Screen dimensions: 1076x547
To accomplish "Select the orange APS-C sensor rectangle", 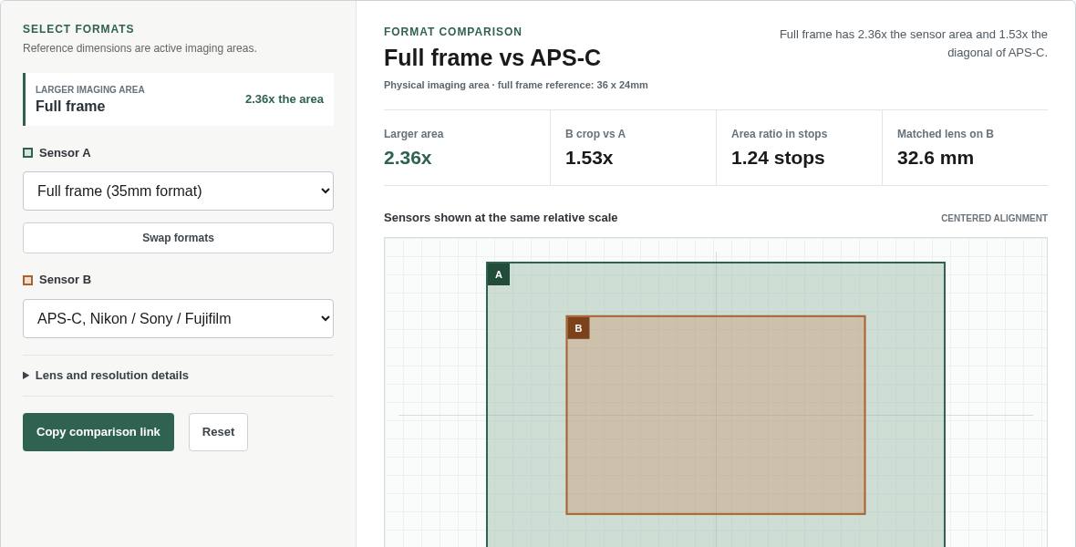I will 716,415.
